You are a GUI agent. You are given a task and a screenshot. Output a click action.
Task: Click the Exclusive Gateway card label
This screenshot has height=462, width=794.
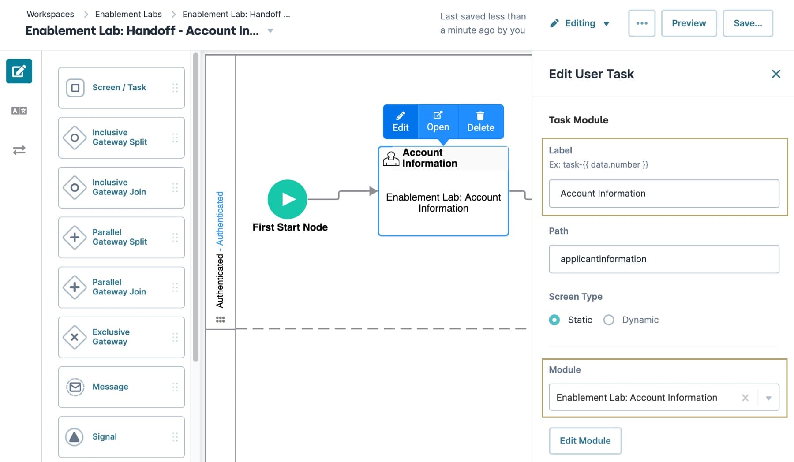[111, 337]
